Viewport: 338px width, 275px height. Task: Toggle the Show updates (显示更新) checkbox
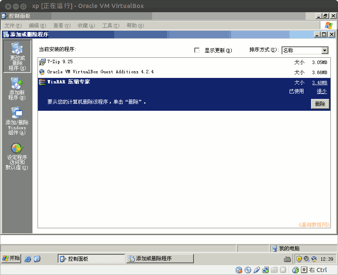click(x=196, y=50)
